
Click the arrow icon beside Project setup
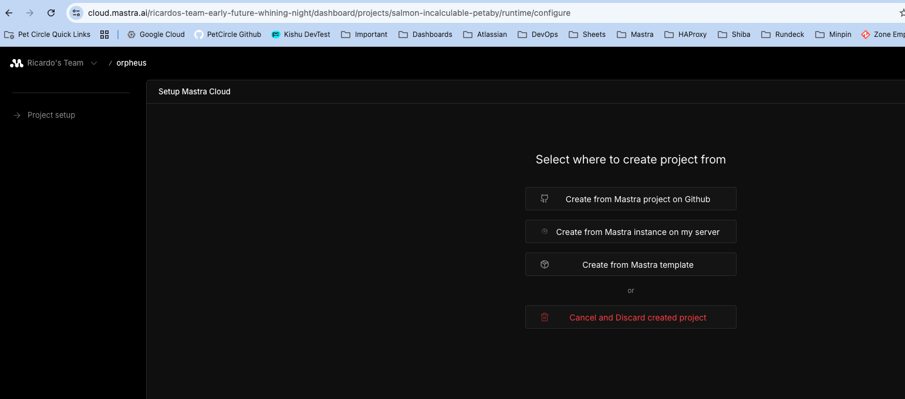17,115
